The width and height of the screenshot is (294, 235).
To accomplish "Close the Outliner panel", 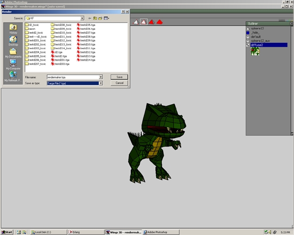I will [292, 23].
